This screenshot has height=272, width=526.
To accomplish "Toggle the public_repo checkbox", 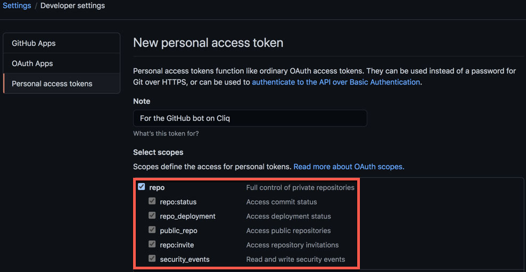I will click(152, 230).
